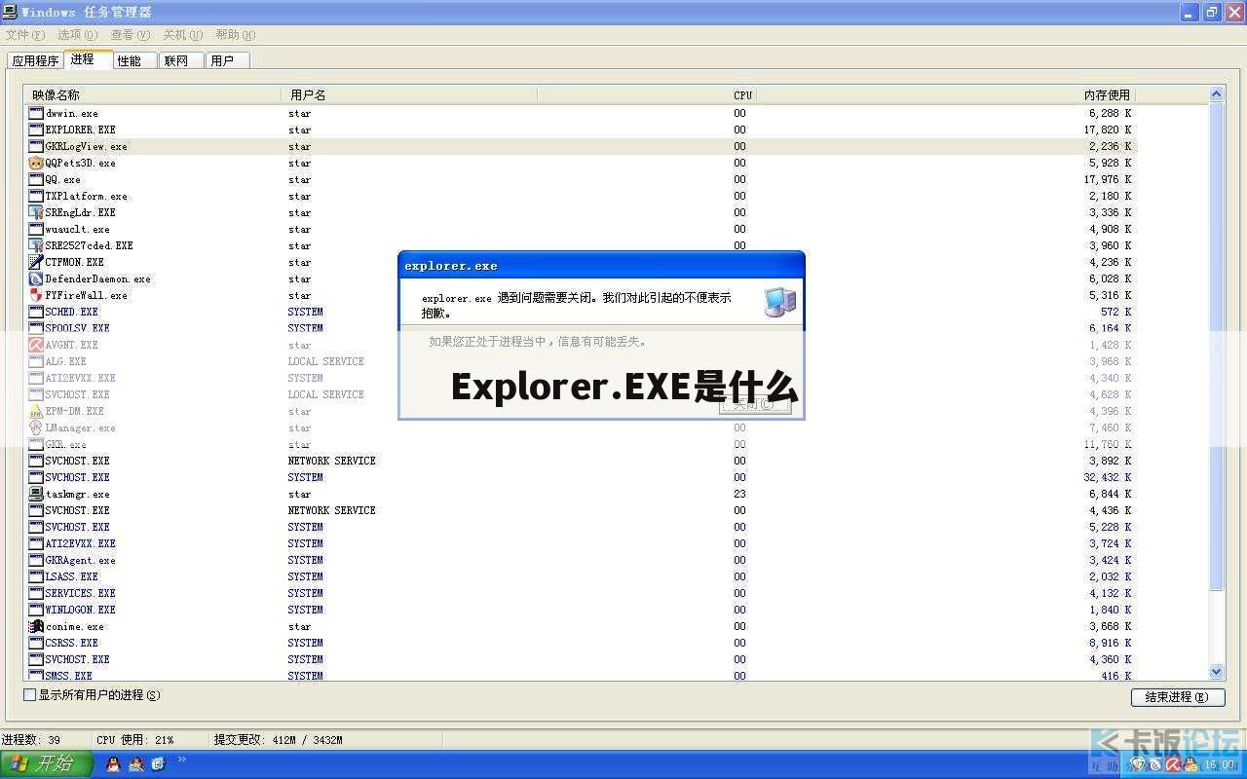This screenshot has height=779, width=1247.
Task: Toggle 显示所有用户的进程 checkbox
Action: click(29, 695)
